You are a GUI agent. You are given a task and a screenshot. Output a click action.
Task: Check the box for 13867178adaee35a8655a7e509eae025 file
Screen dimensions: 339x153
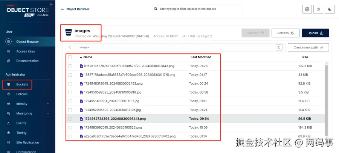pyautogui.click(x=70, y=75)
